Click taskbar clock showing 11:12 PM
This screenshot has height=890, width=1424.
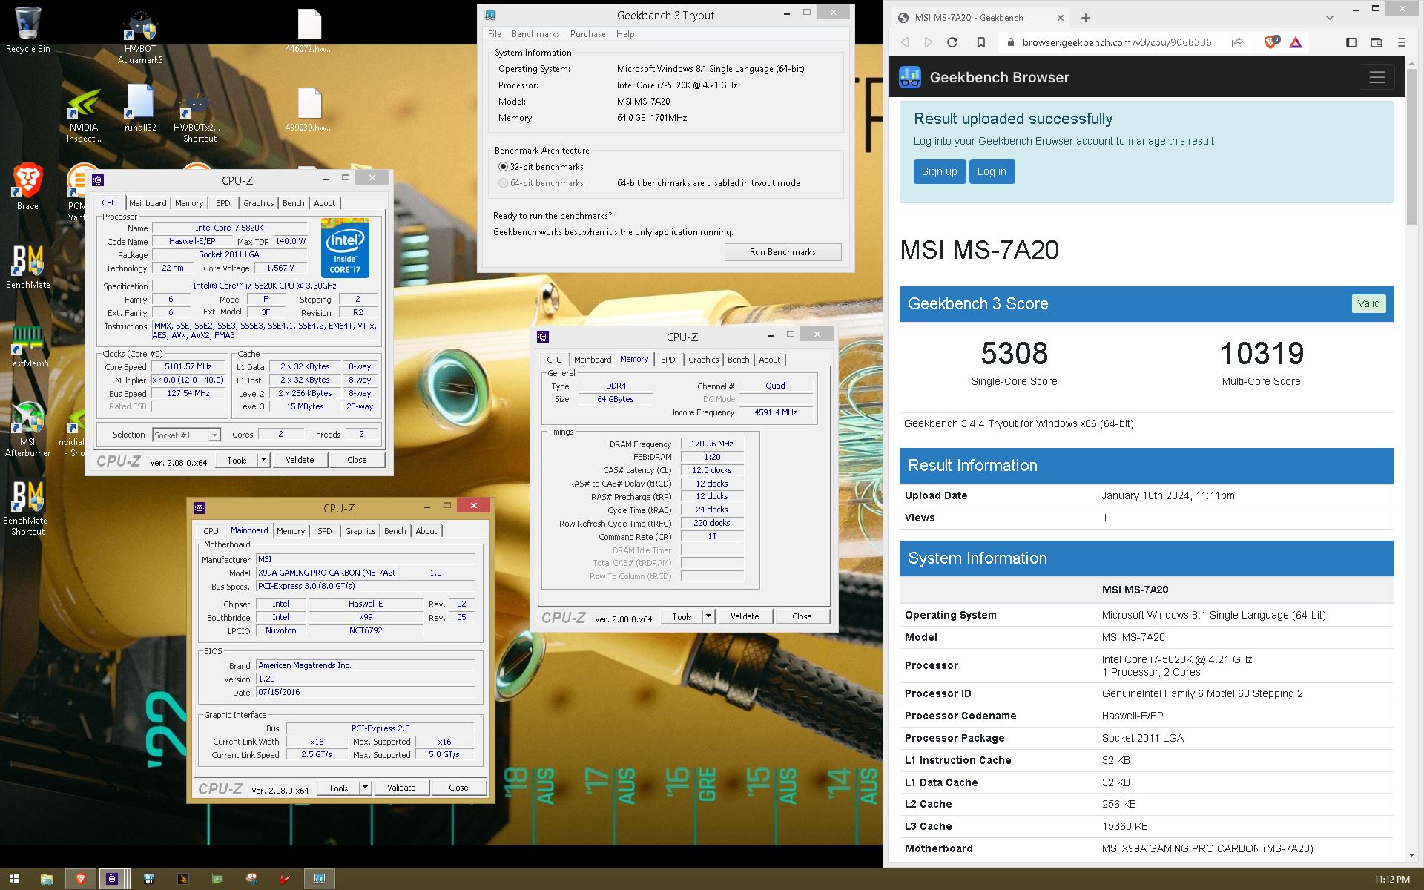(1391, 879)
